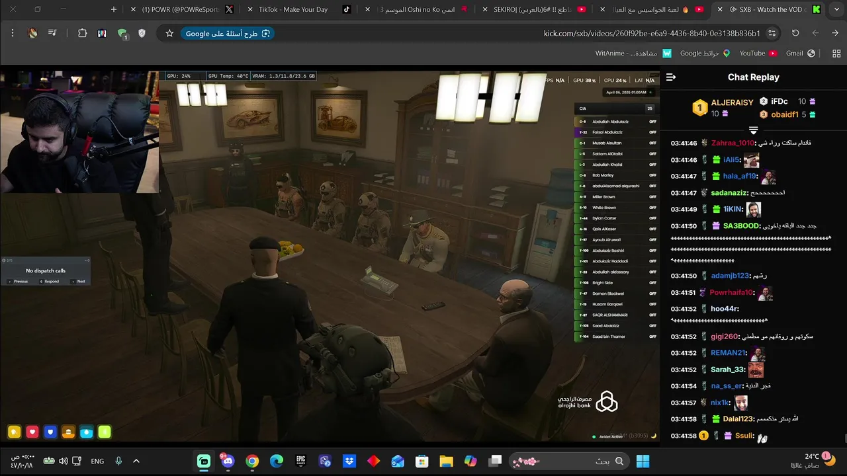Click iFDc in chat leaderboard
Viewport: 847px width, 476px height.
[x=780, y=101]
